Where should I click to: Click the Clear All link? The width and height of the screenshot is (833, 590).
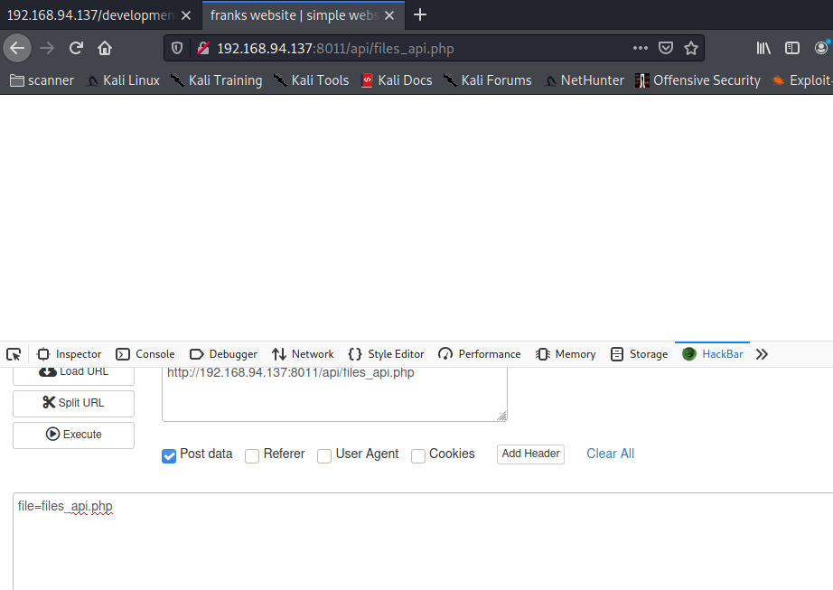click(x=610, y=454)
